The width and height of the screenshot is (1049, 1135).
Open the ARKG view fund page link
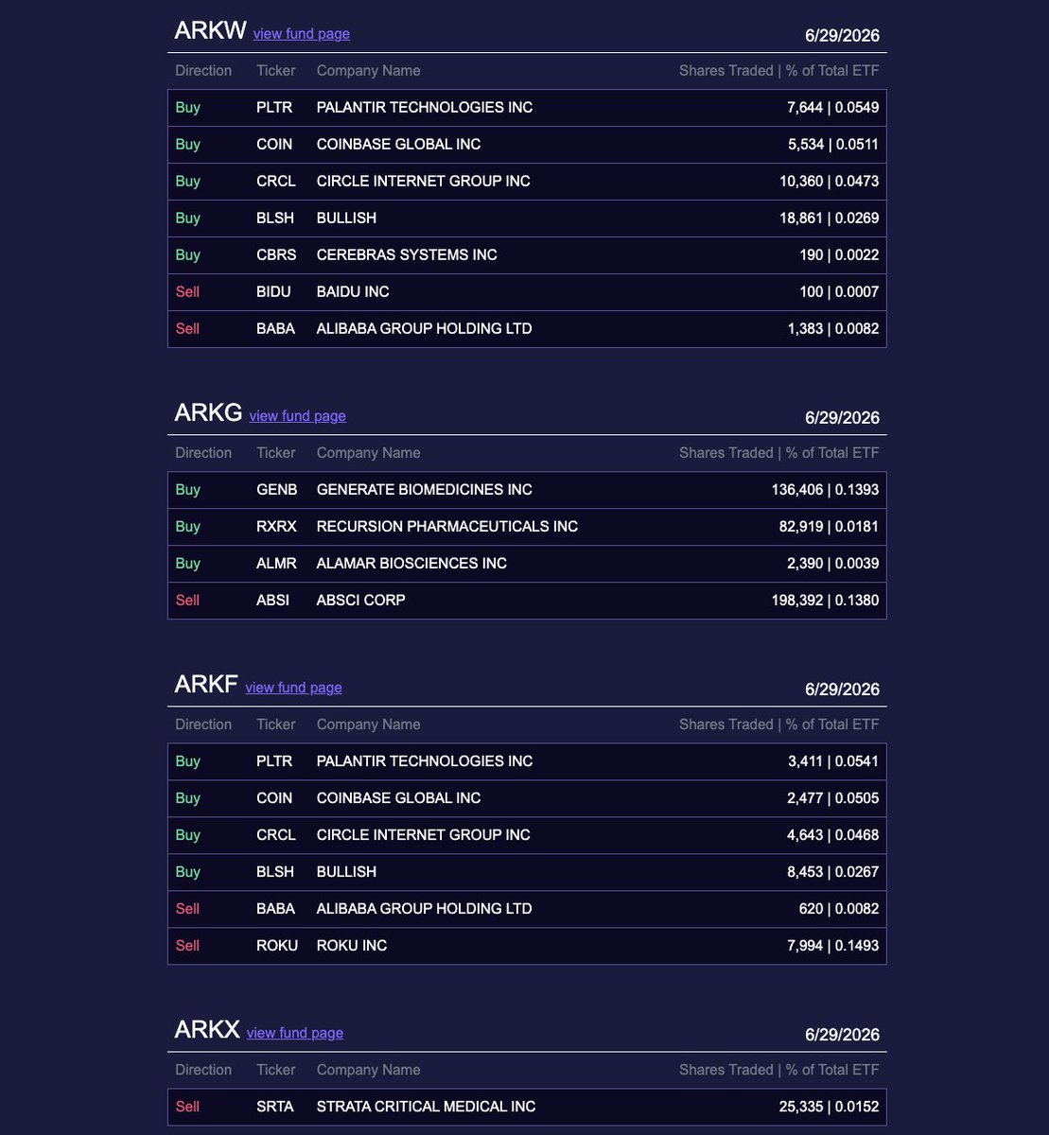pos(297,416)
